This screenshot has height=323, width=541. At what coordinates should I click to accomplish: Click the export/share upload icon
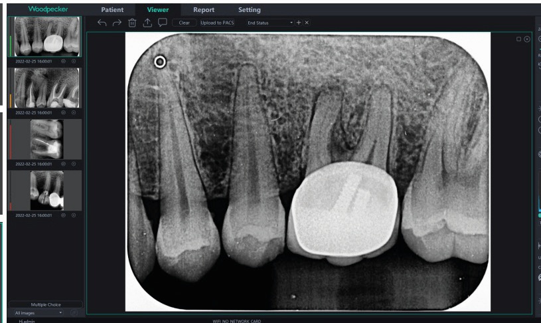click(147, 23)
